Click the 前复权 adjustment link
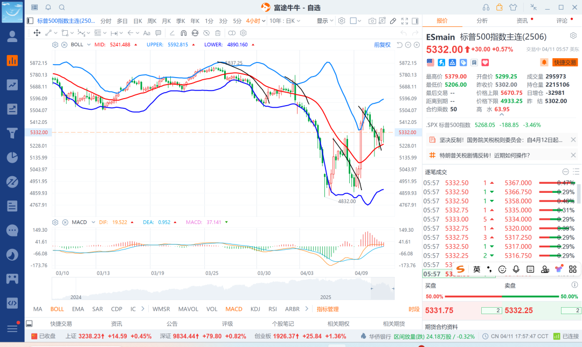 tap(382, 45)
